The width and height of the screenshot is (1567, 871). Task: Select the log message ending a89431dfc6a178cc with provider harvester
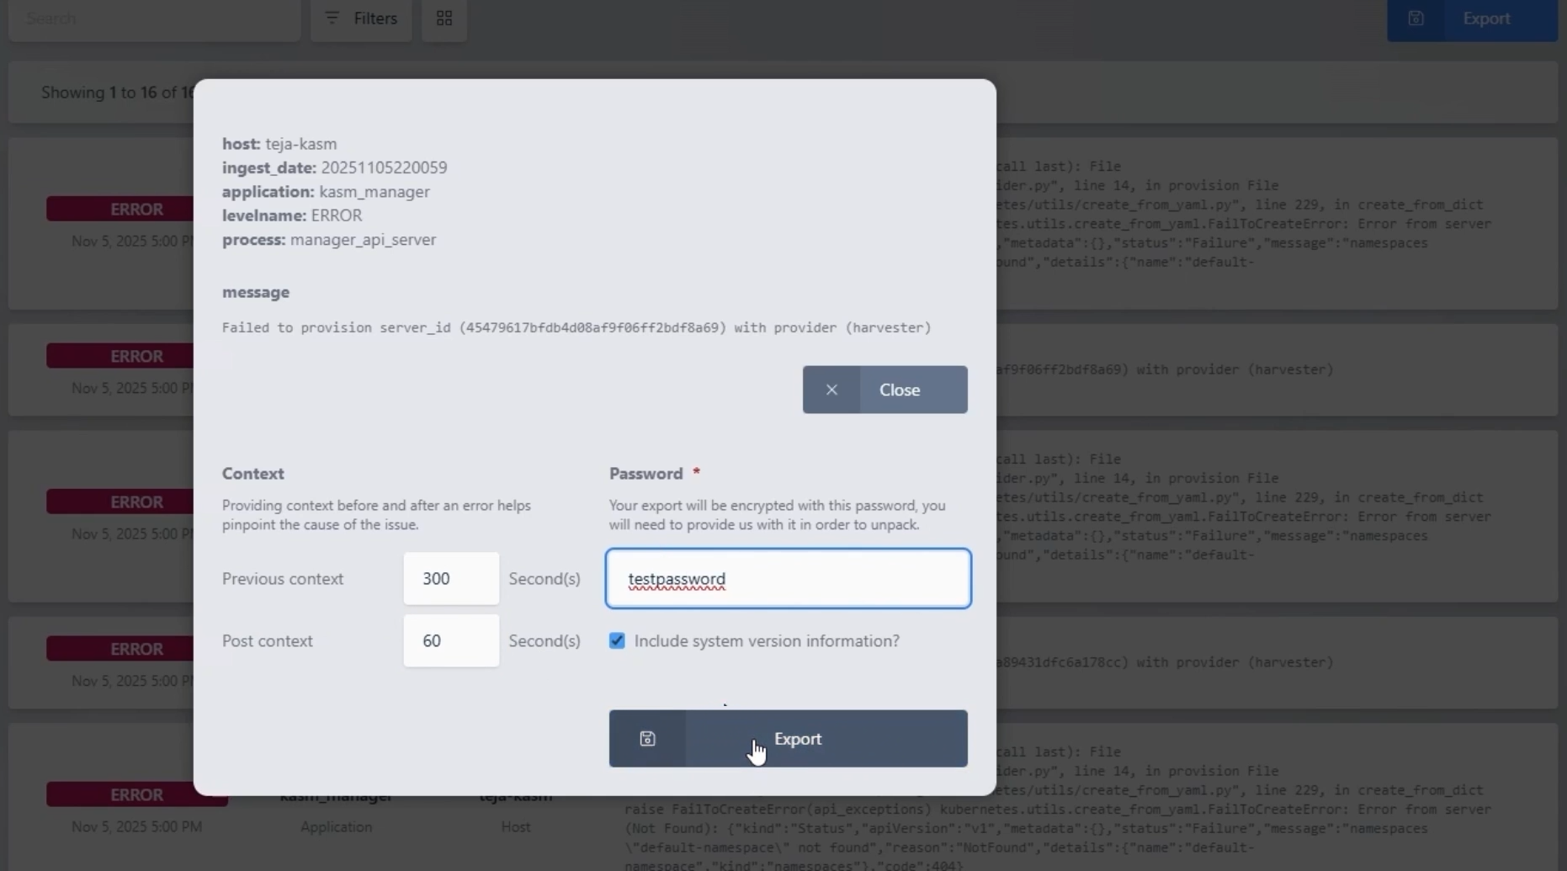1165,662
